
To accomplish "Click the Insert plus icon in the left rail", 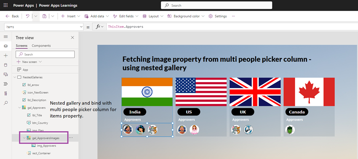I will click(x=6, y=56).
